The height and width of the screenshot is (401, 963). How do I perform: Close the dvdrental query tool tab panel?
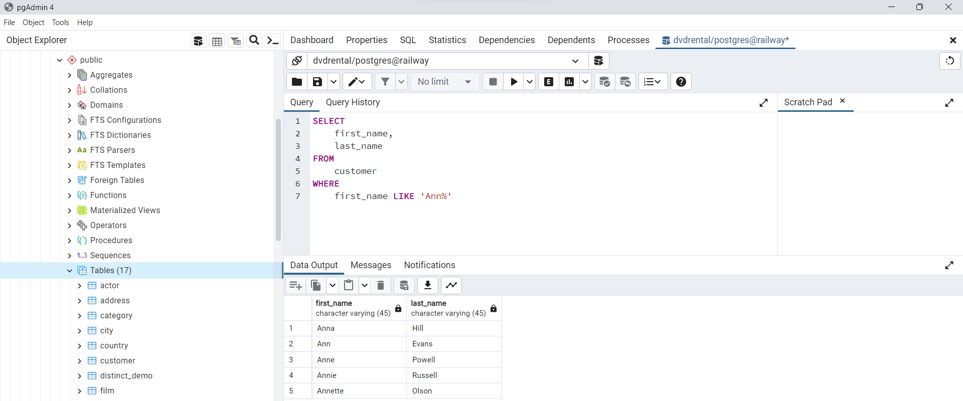pyautogui.click(x=953, y=40)
